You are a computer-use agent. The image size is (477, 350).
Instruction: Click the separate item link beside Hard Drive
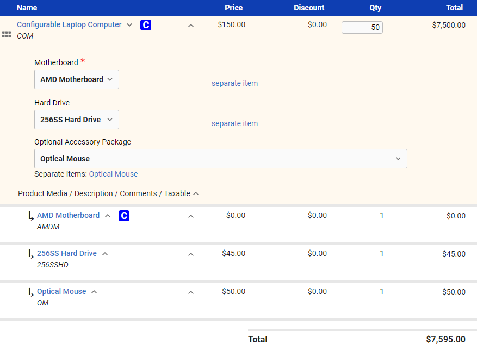tap(234, 123)
